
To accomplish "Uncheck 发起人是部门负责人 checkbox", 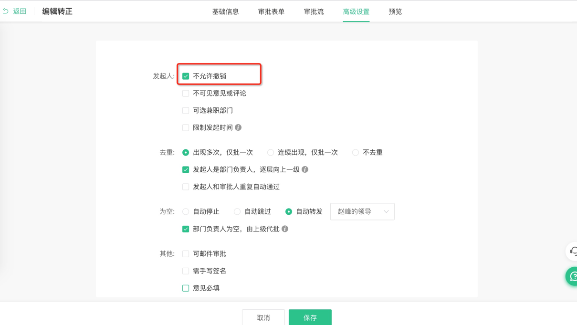I will click(x=186, y=170).
